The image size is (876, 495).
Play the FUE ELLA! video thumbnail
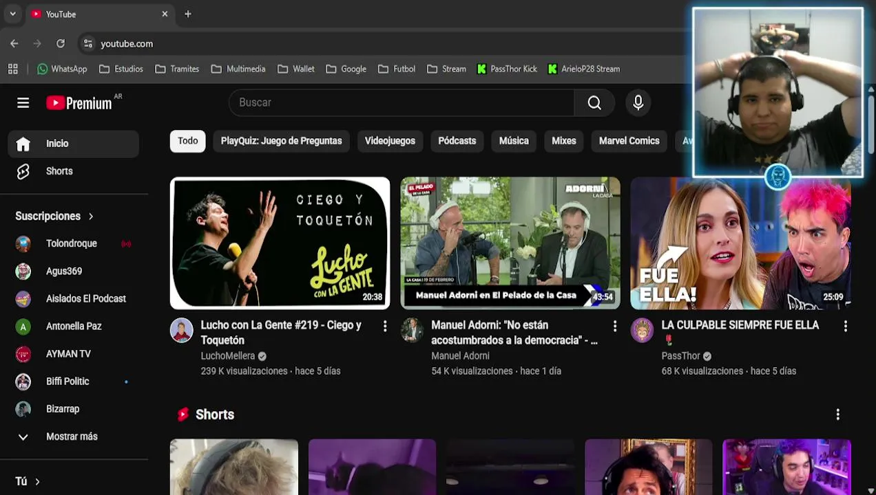coord(741,243)
